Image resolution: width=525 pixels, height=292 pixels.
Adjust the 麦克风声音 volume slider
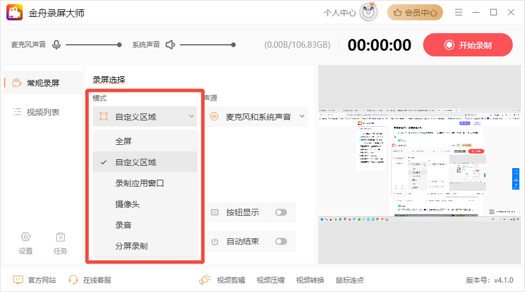point(93,45)
